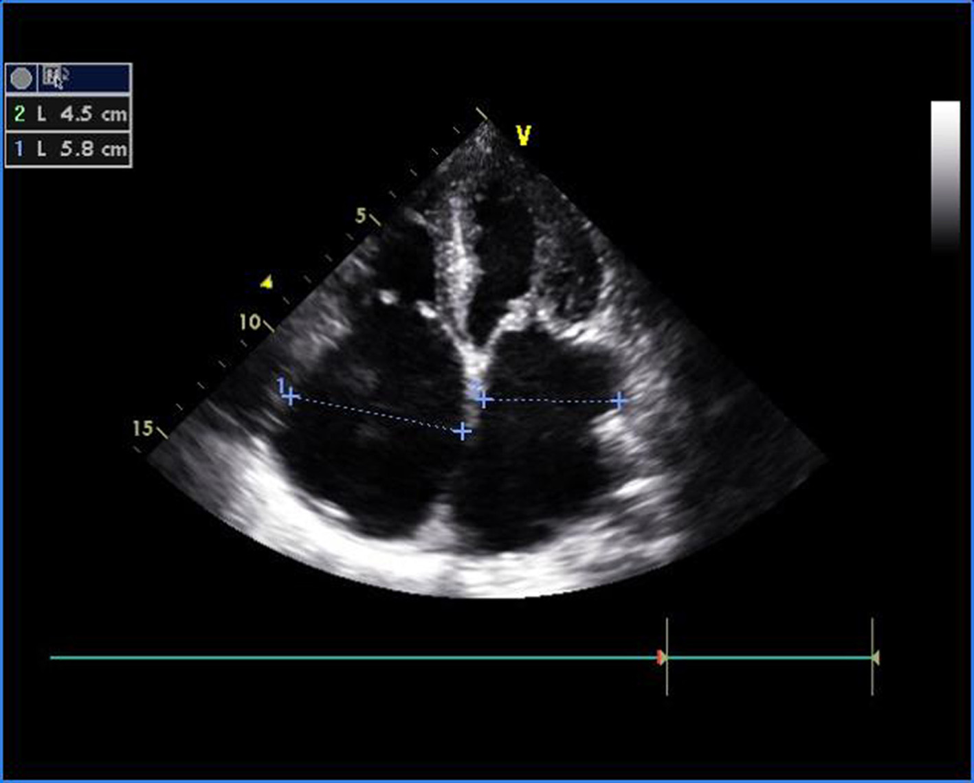Click the yellow V probe orientation marker
Screen dimensions: 974x783
point(523,136)
